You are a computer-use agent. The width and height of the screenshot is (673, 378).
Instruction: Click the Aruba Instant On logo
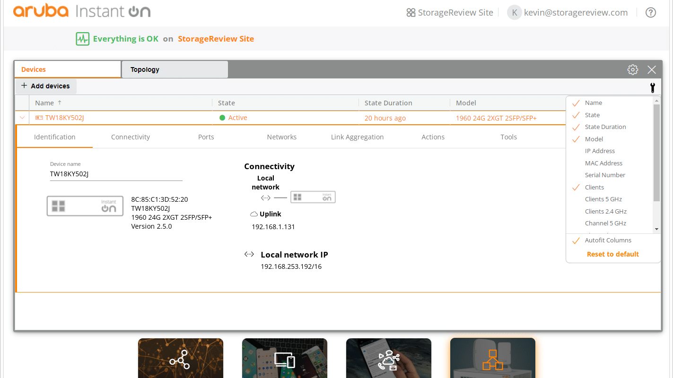point(82,11)
